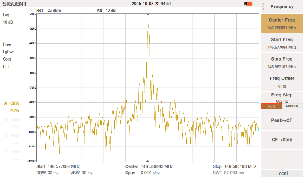303x177 pixels.
Task: Open the Stop Freq setting
Action: [x=282, y=62]
